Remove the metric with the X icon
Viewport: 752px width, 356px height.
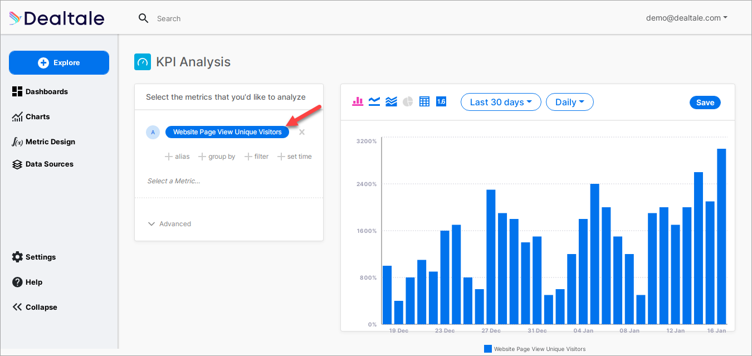(302, 132)
